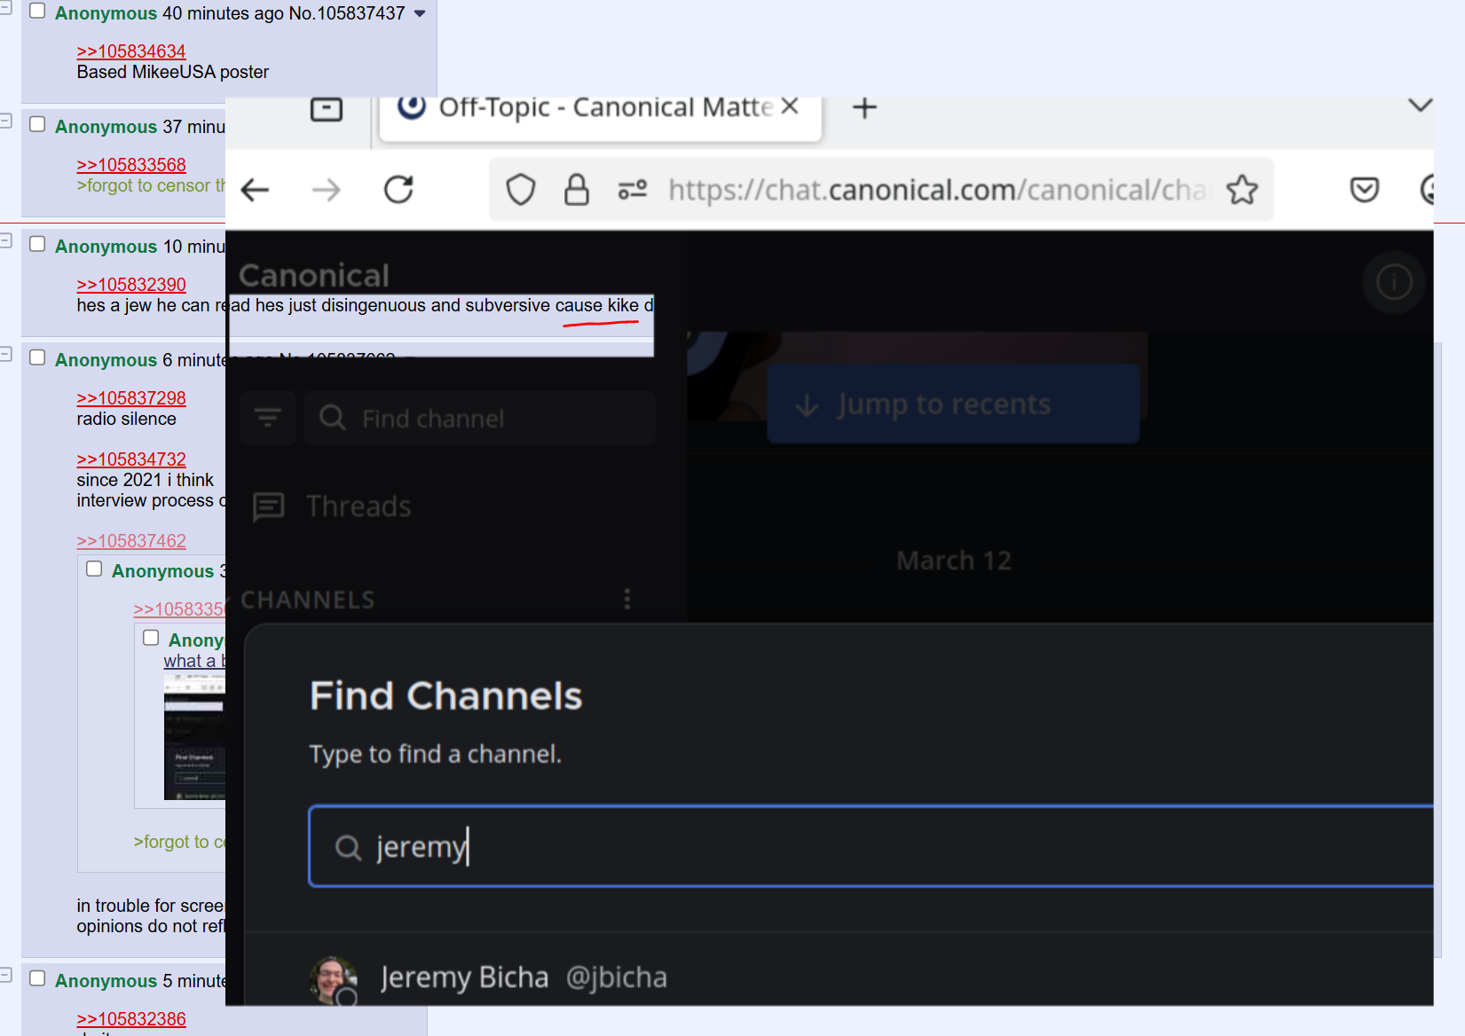Open the channel info icon

(1393, 283)
